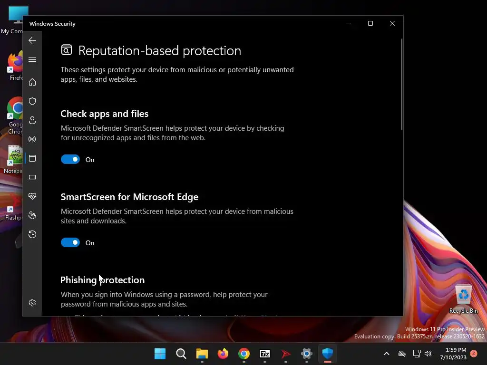Open 7-Zip from the taskbar
This screenshot has height=365, width=487.
[x=264, y=354]
